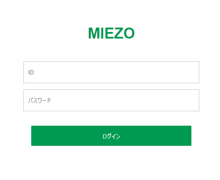Activate the password text box
Viewport: 220px width, 180px height.
click(111, 100)
